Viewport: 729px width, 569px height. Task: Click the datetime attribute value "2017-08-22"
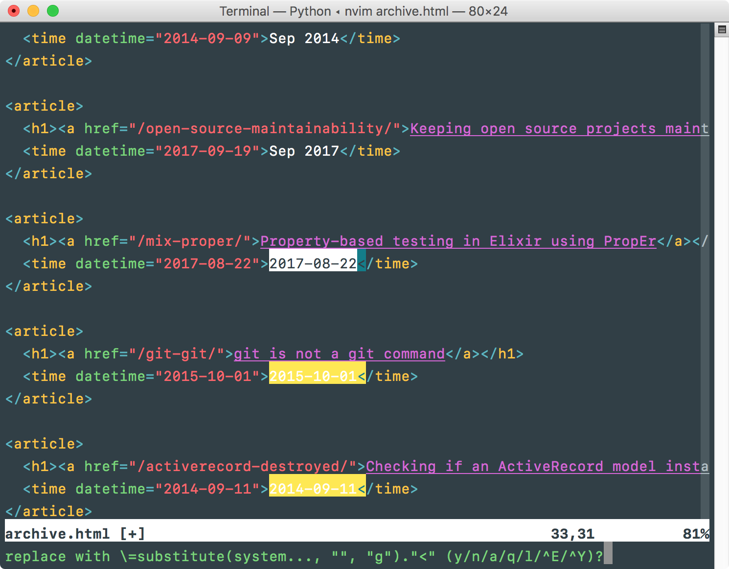207,263
